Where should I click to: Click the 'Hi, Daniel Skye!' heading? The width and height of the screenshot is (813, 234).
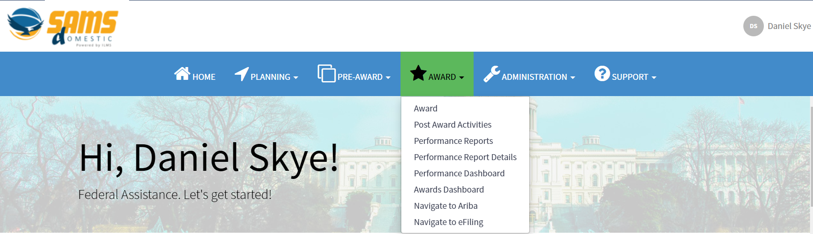point(209,159)
